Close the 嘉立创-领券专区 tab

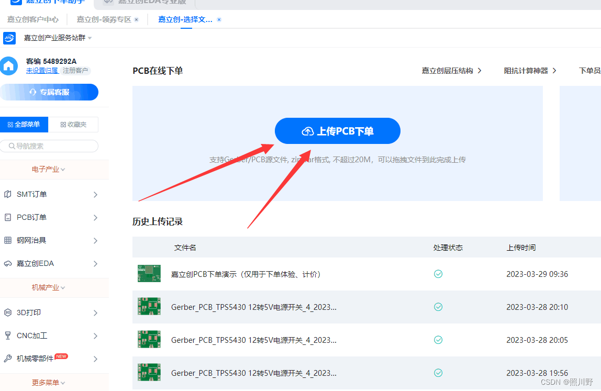[137, 19]
